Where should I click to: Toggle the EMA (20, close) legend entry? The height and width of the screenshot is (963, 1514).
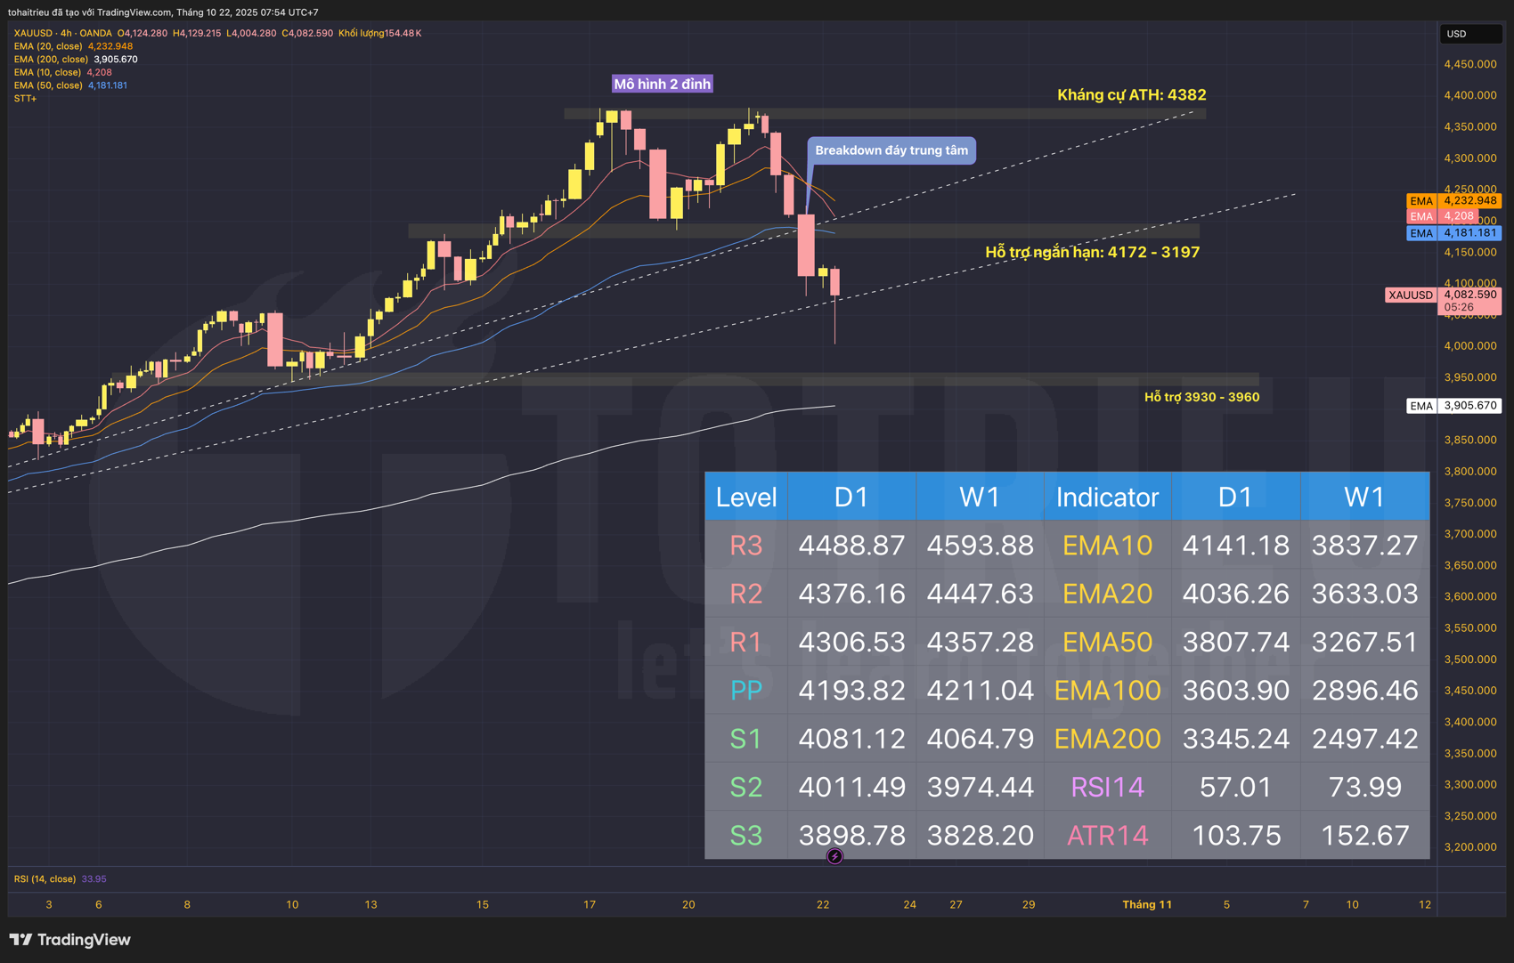(48, 46)
